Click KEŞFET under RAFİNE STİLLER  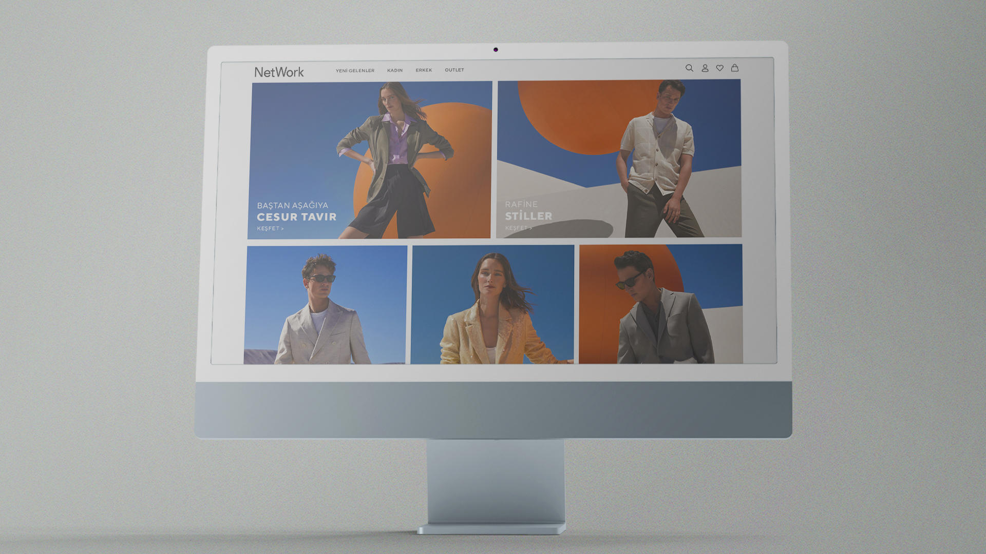[x=518, y=228]
